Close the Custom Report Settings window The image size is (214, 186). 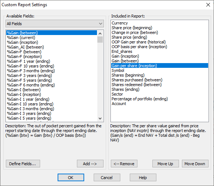(x=208, y=5)
